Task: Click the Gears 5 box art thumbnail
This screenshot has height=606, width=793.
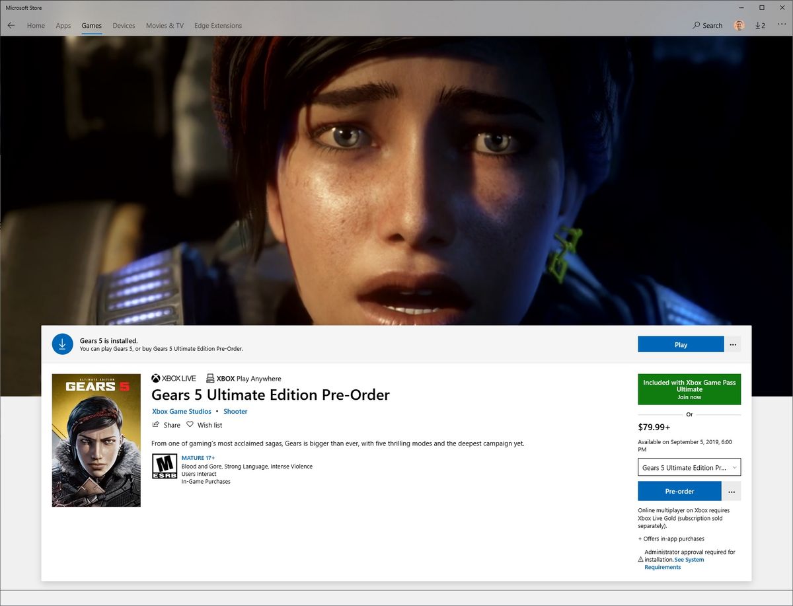Action: [96, 440]
